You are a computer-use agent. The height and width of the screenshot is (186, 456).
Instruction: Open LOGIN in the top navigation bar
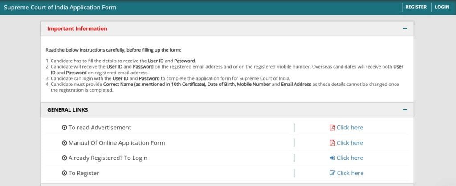point(442,7)
